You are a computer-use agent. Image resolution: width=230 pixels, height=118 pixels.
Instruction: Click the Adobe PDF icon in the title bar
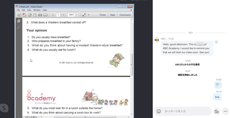pos(17,7)
